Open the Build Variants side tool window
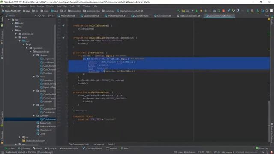The image size is (274, 154). click(x=2, y=119)
